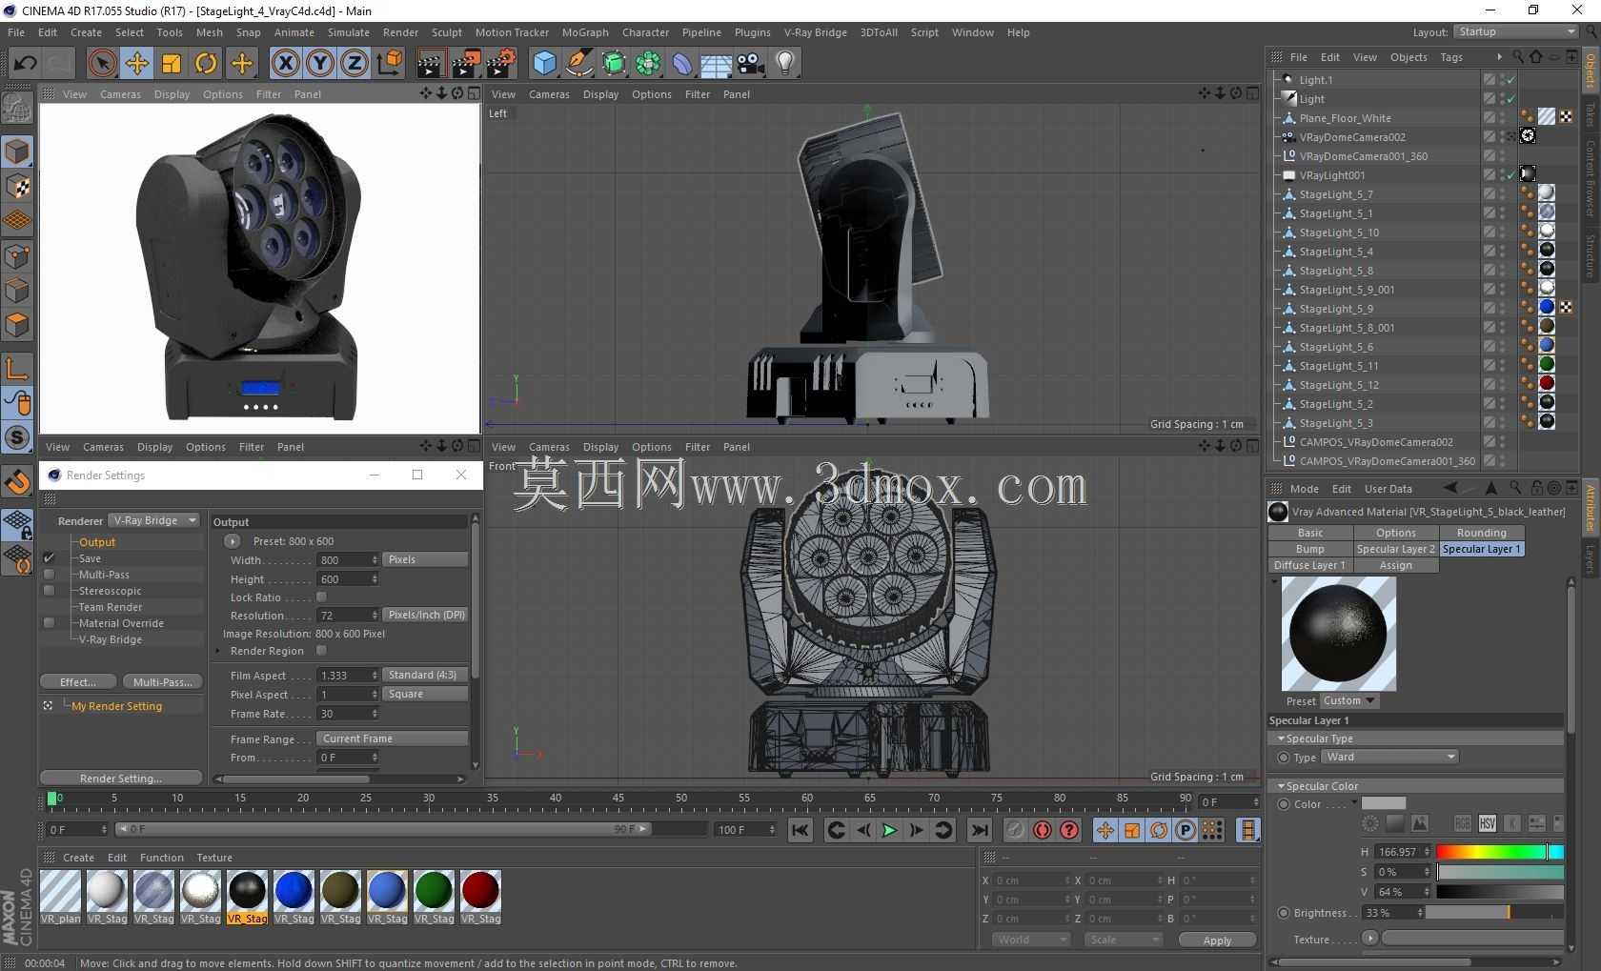Open the deformer objects icon

click(x=682, y=64)
